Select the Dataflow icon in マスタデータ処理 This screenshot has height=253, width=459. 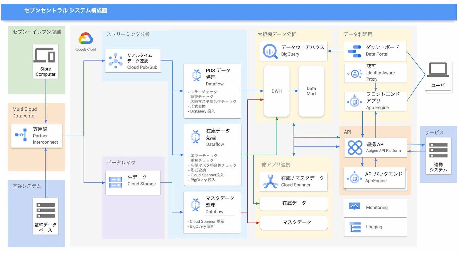pos(195,204)
